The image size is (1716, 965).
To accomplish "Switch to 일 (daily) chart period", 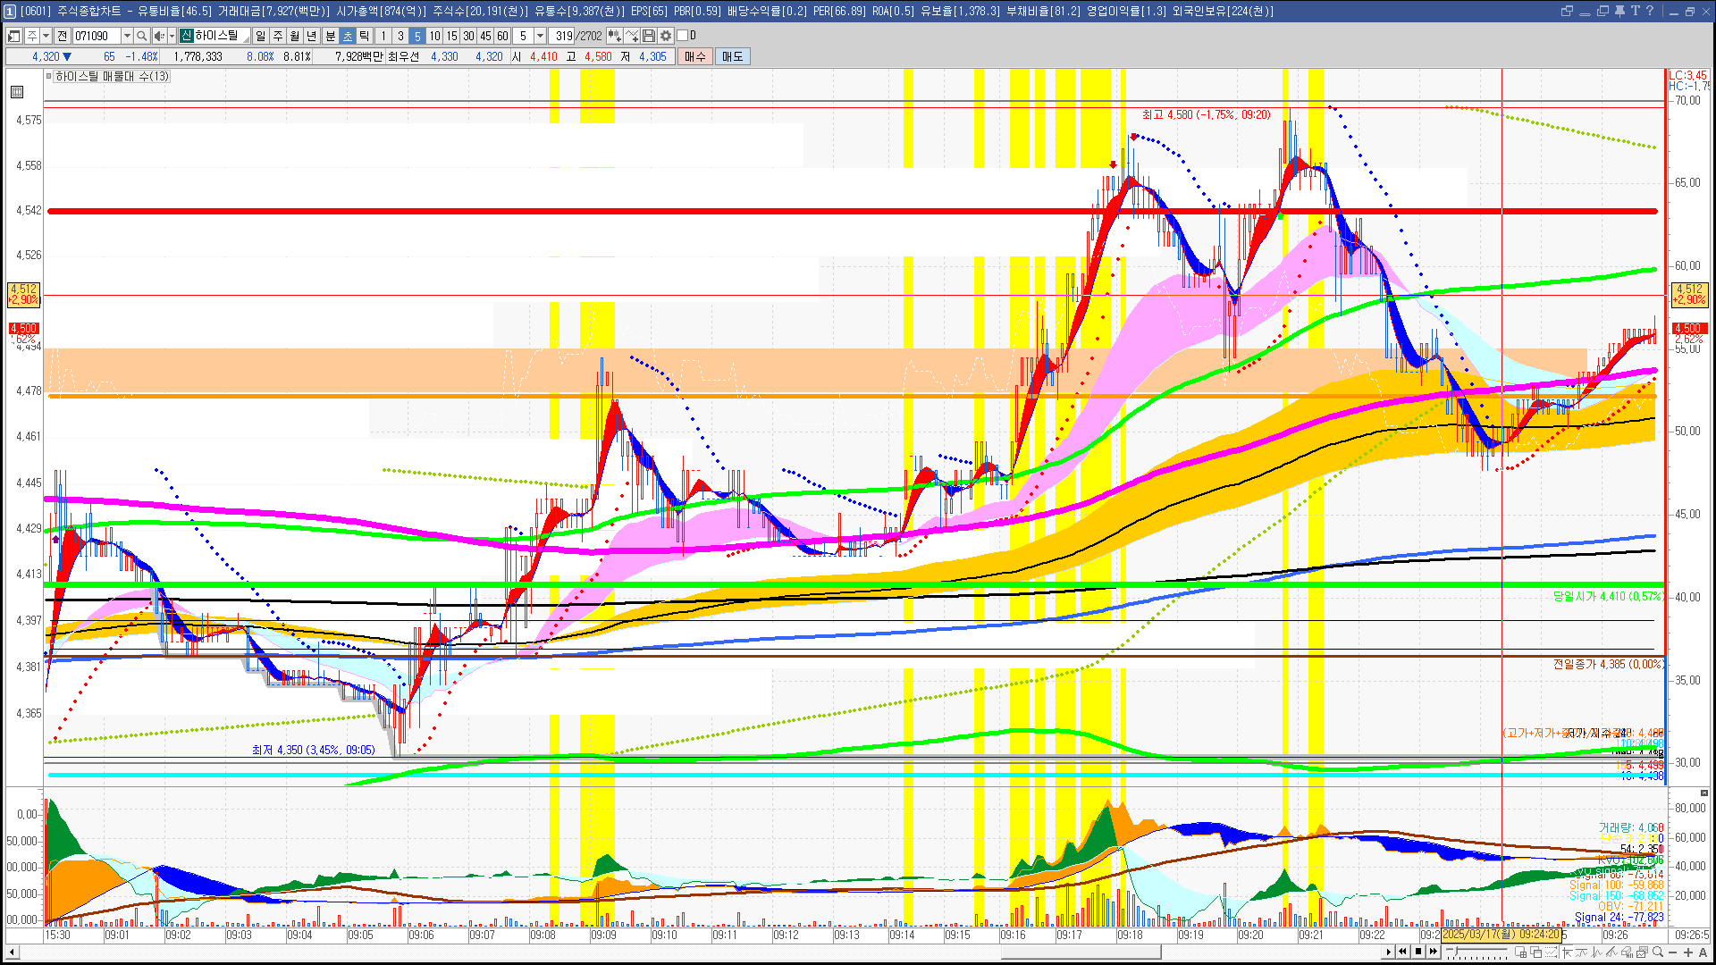I will click(x=260, y=36).
